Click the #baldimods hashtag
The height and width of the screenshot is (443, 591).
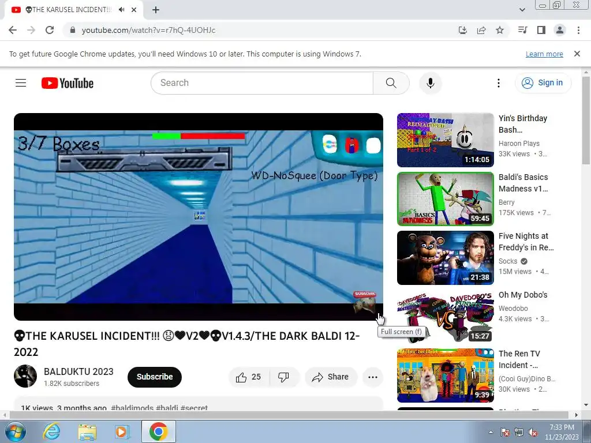132,408
